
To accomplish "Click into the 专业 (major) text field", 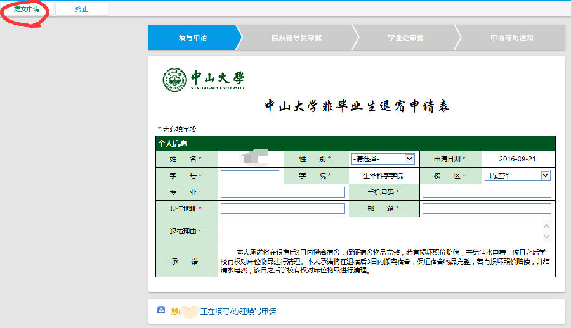I will click(282, 192).
